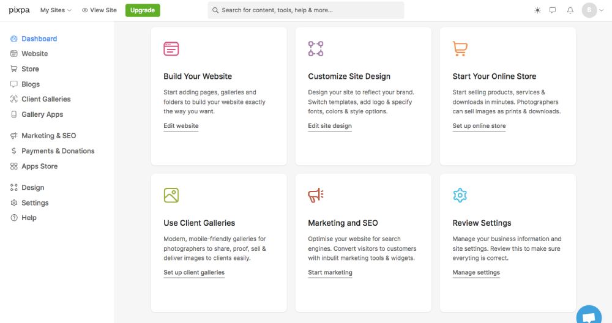Open the notifications bell icon
This screenshot has width=612, height=323.
570,10
